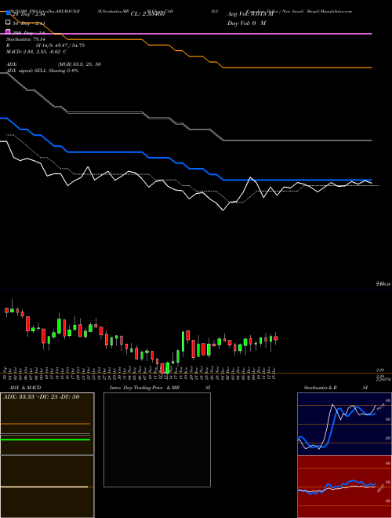
Task: Open the empty Intra Day Trading Price chart box
Action: 157,440
